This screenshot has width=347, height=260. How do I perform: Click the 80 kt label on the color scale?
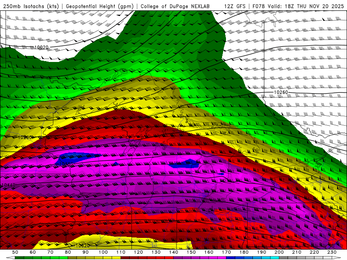click(x=68, y=252)
